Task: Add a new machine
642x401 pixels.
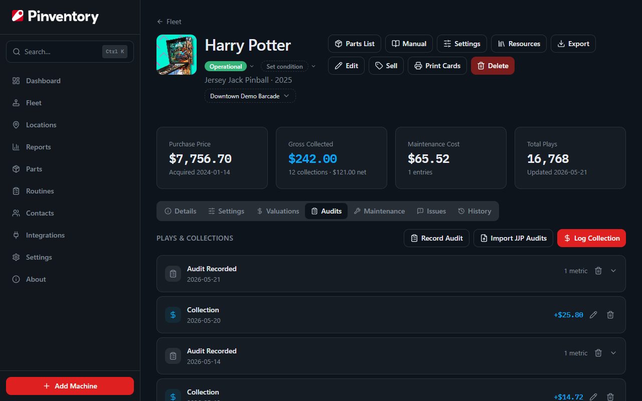Action: coord(70,386)
